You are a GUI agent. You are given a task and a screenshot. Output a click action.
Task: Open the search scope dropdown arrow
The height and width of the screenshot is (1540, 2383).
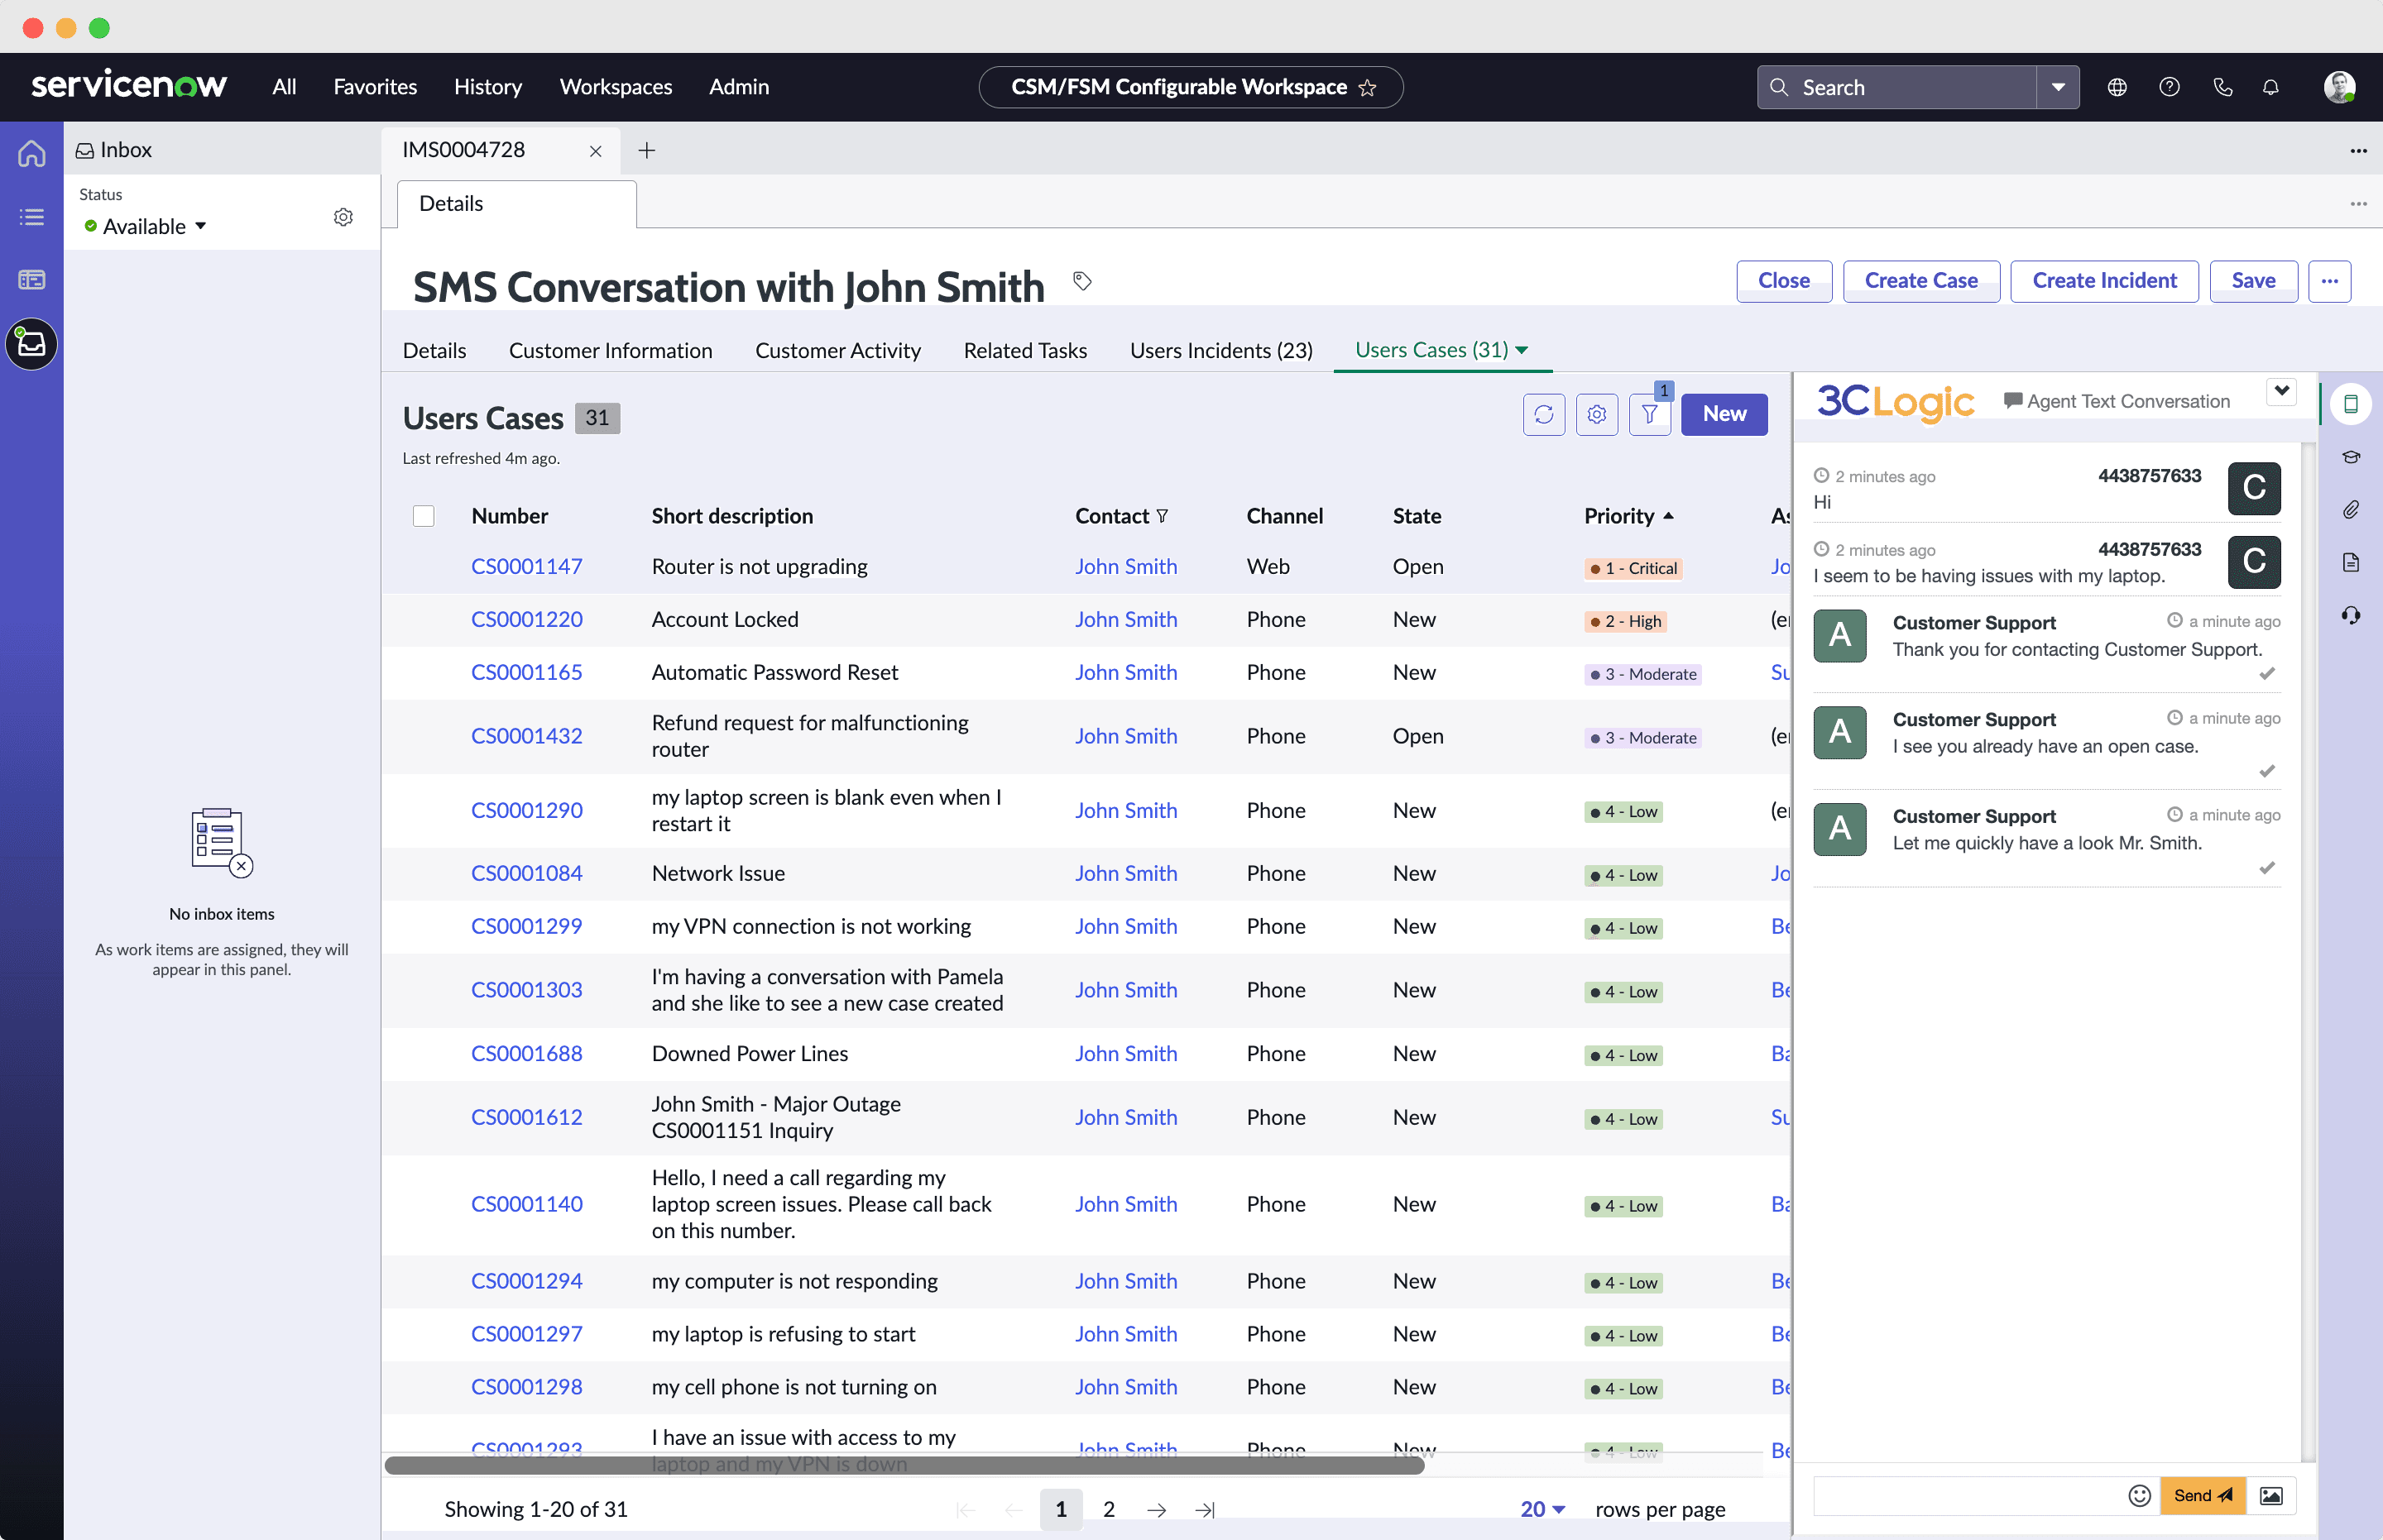pyautogui.click(x=2058, y=87)
